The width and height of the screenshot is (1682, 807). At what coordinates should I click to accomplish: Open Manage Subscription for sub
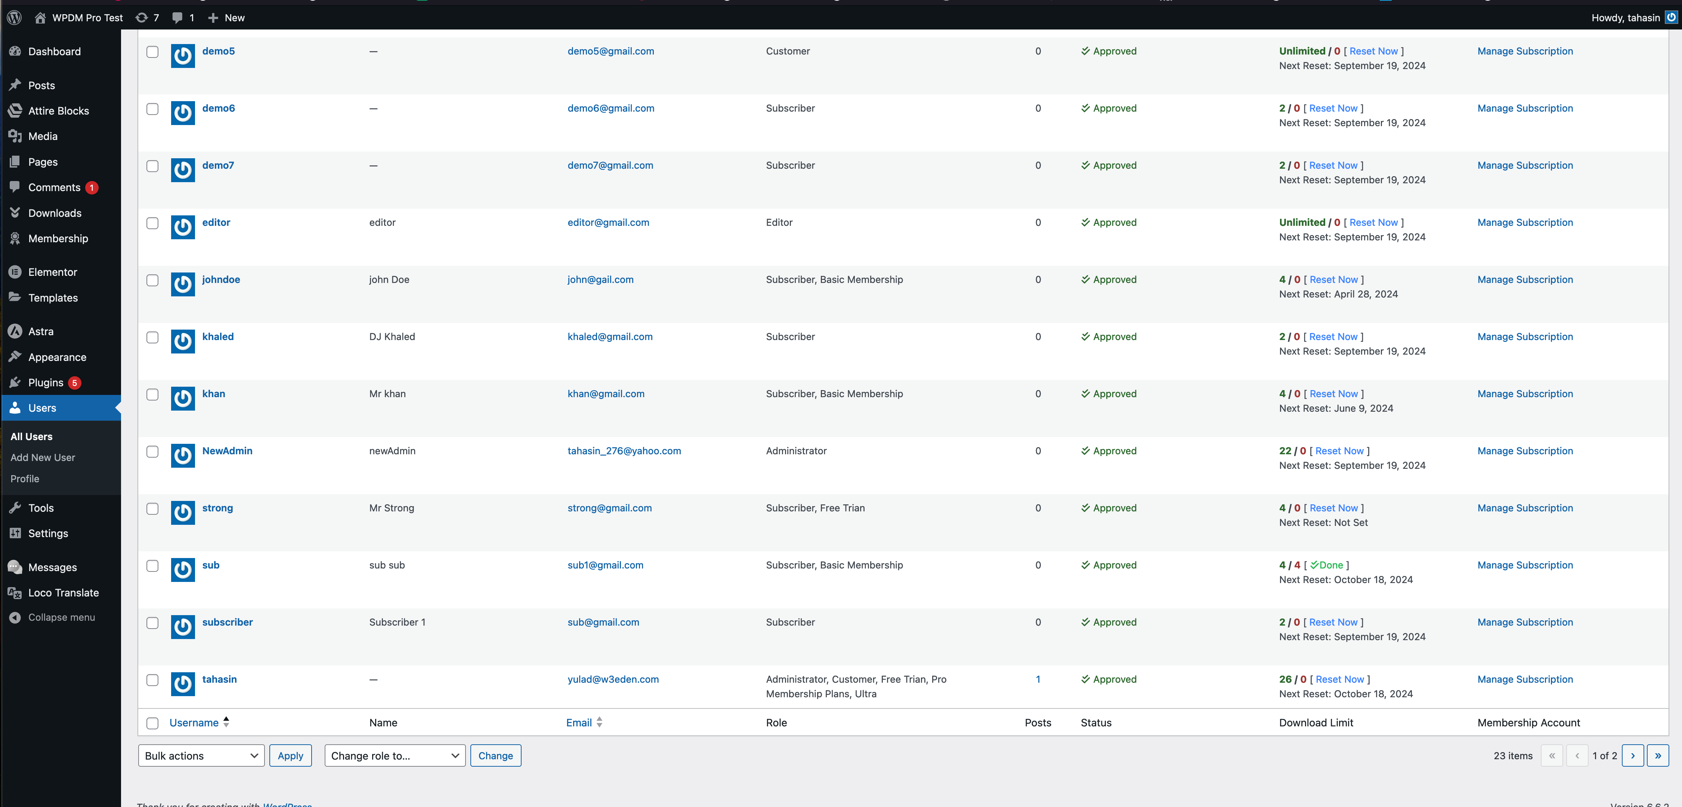point(1525,565)
